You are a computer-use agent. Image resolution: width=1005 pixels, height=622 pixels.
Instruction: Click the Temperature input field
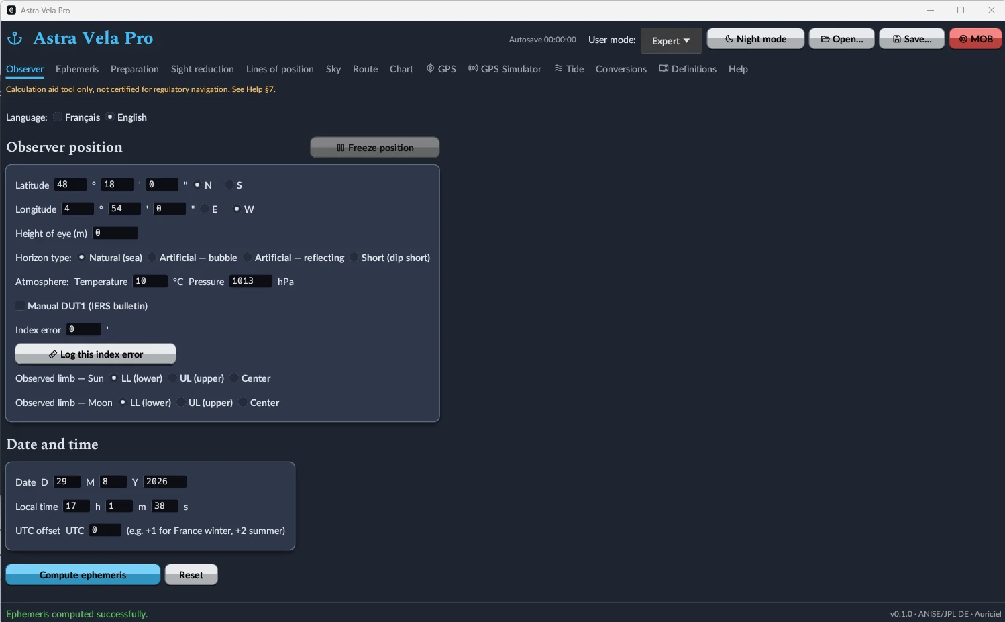[150, 281]
